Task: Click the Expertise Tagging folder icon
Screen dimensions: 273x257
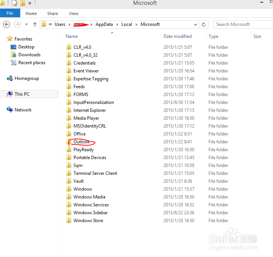Action: [x=69, y=78]
